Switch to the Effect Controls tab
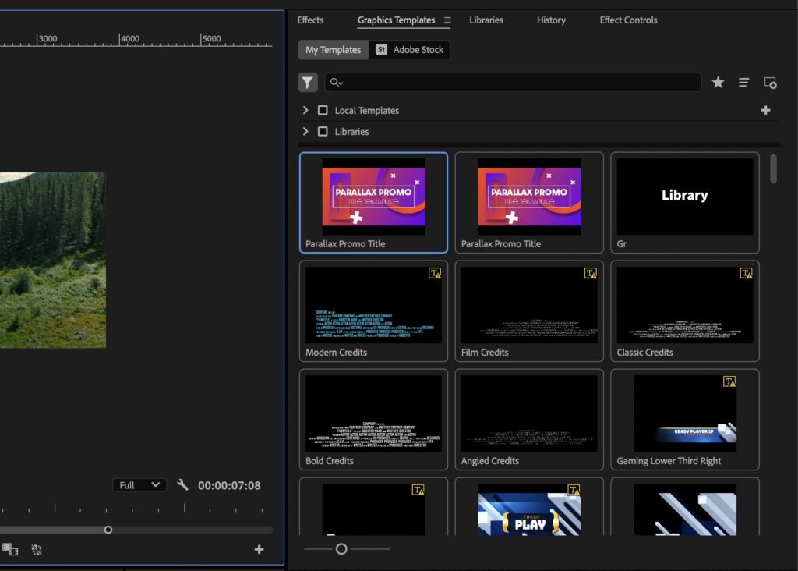Screen dimensions: 798x571 click(628, 20)
